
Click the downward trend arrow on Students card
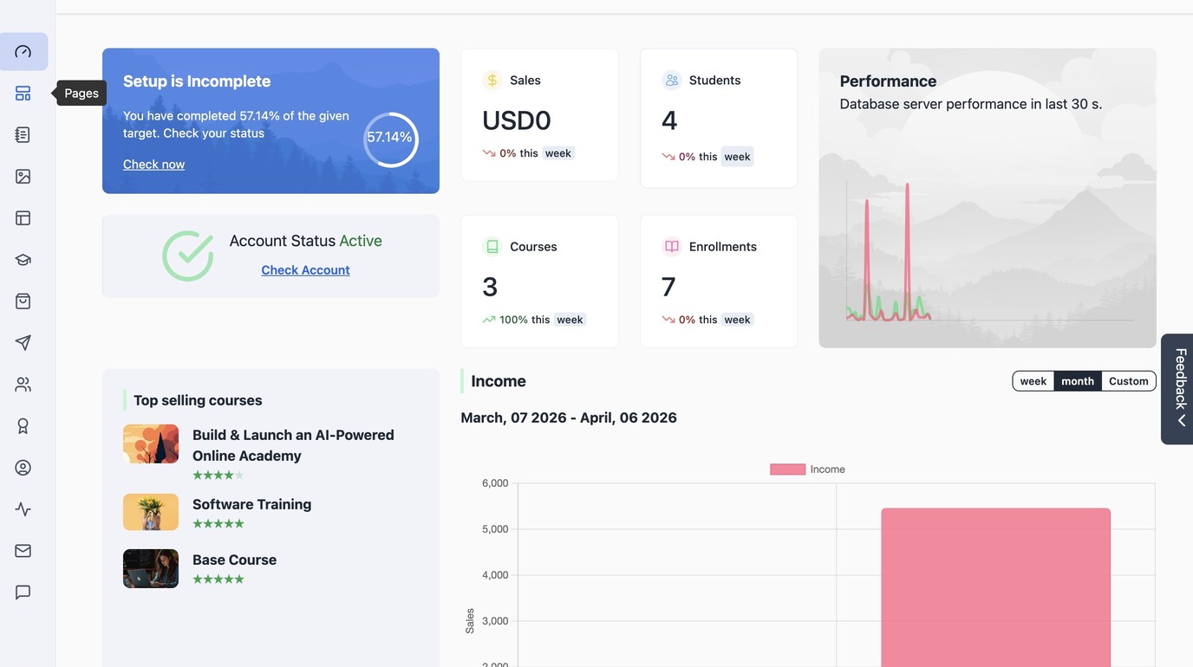(668, 157)
